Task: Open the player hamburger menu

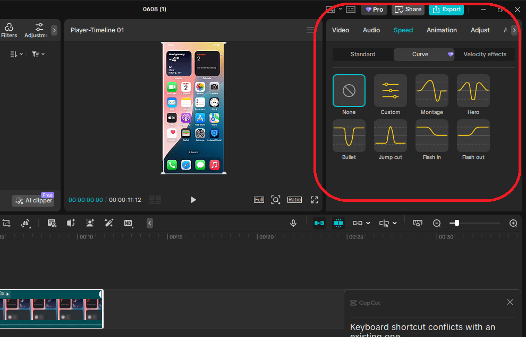Action: (x=310, y=30)
